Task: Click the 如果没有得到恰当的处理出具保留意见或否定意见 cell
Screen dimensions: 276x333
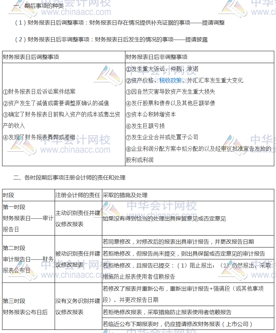Action: pos(164,218)
